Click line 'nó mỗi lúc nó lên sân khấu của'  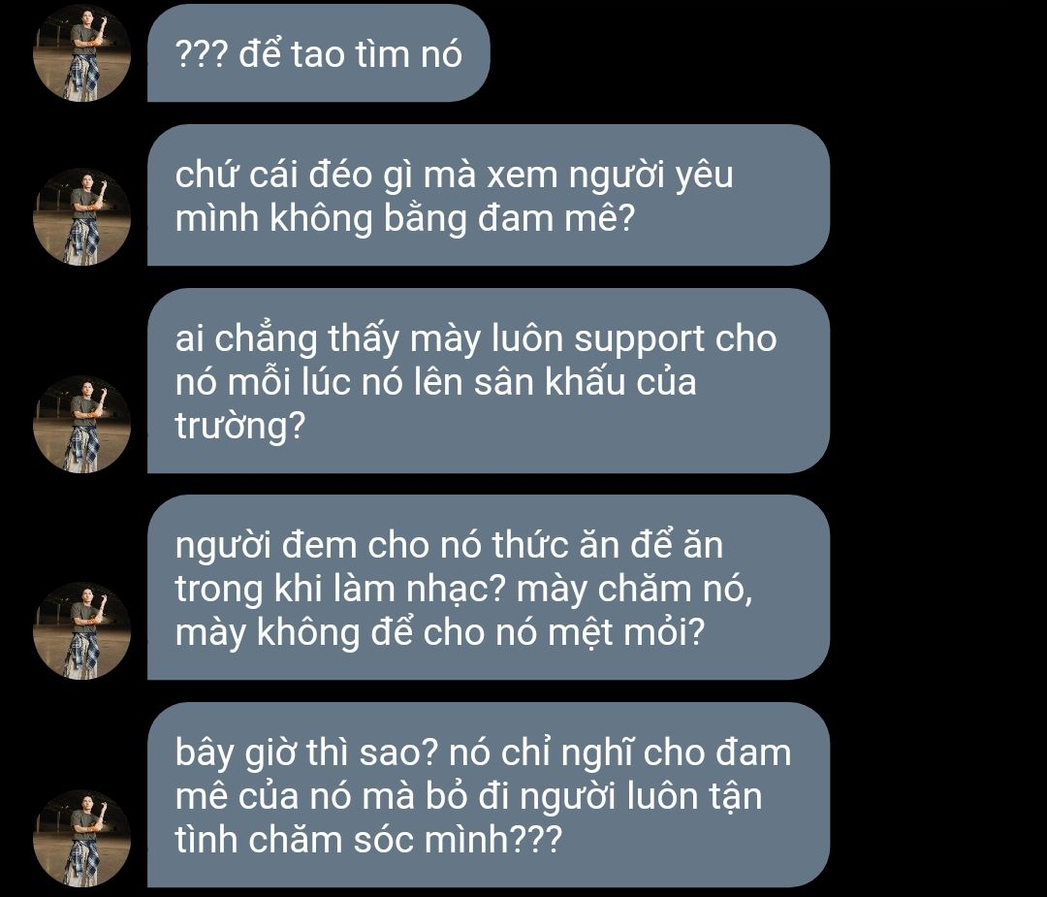pyautogui.click(x=435, y=383)
